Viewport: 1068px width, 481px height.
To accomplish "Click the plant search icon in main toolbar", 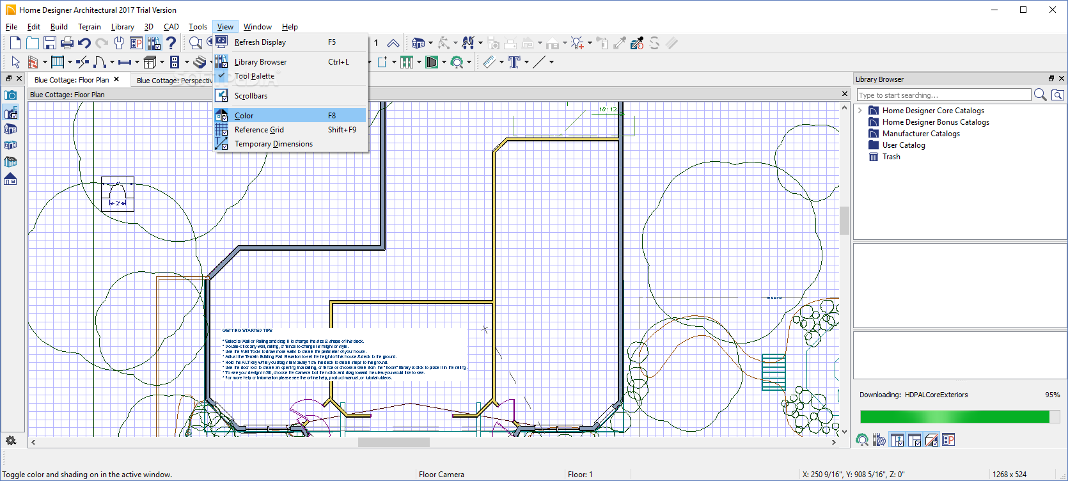I will (457, 62).
